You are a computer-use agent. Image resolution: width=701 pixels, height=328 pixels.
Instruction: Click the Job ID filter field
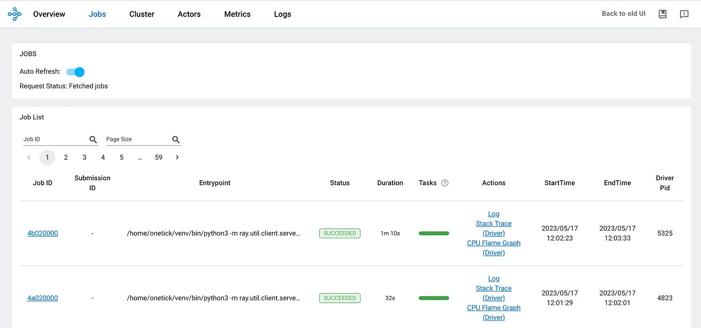(55, 139)
